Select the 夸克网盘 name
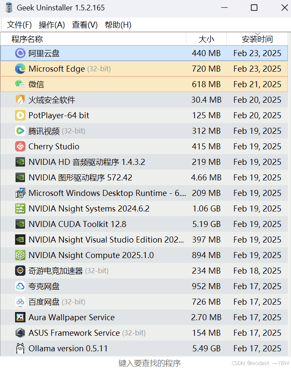Image resolution: width=291 pixels, height=369 pixels. click(44, 286)
